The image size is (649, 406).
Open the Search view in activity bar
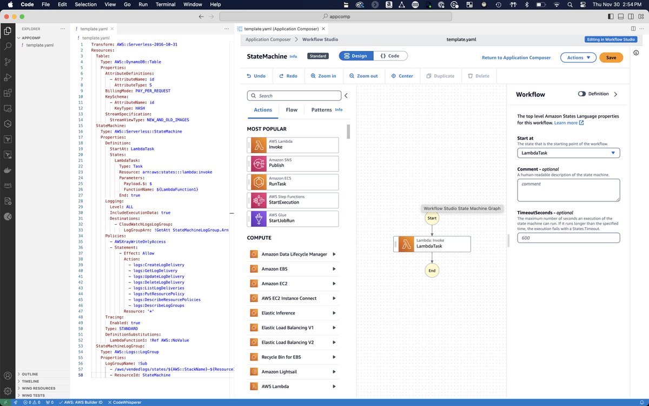(x=8, y=46)
